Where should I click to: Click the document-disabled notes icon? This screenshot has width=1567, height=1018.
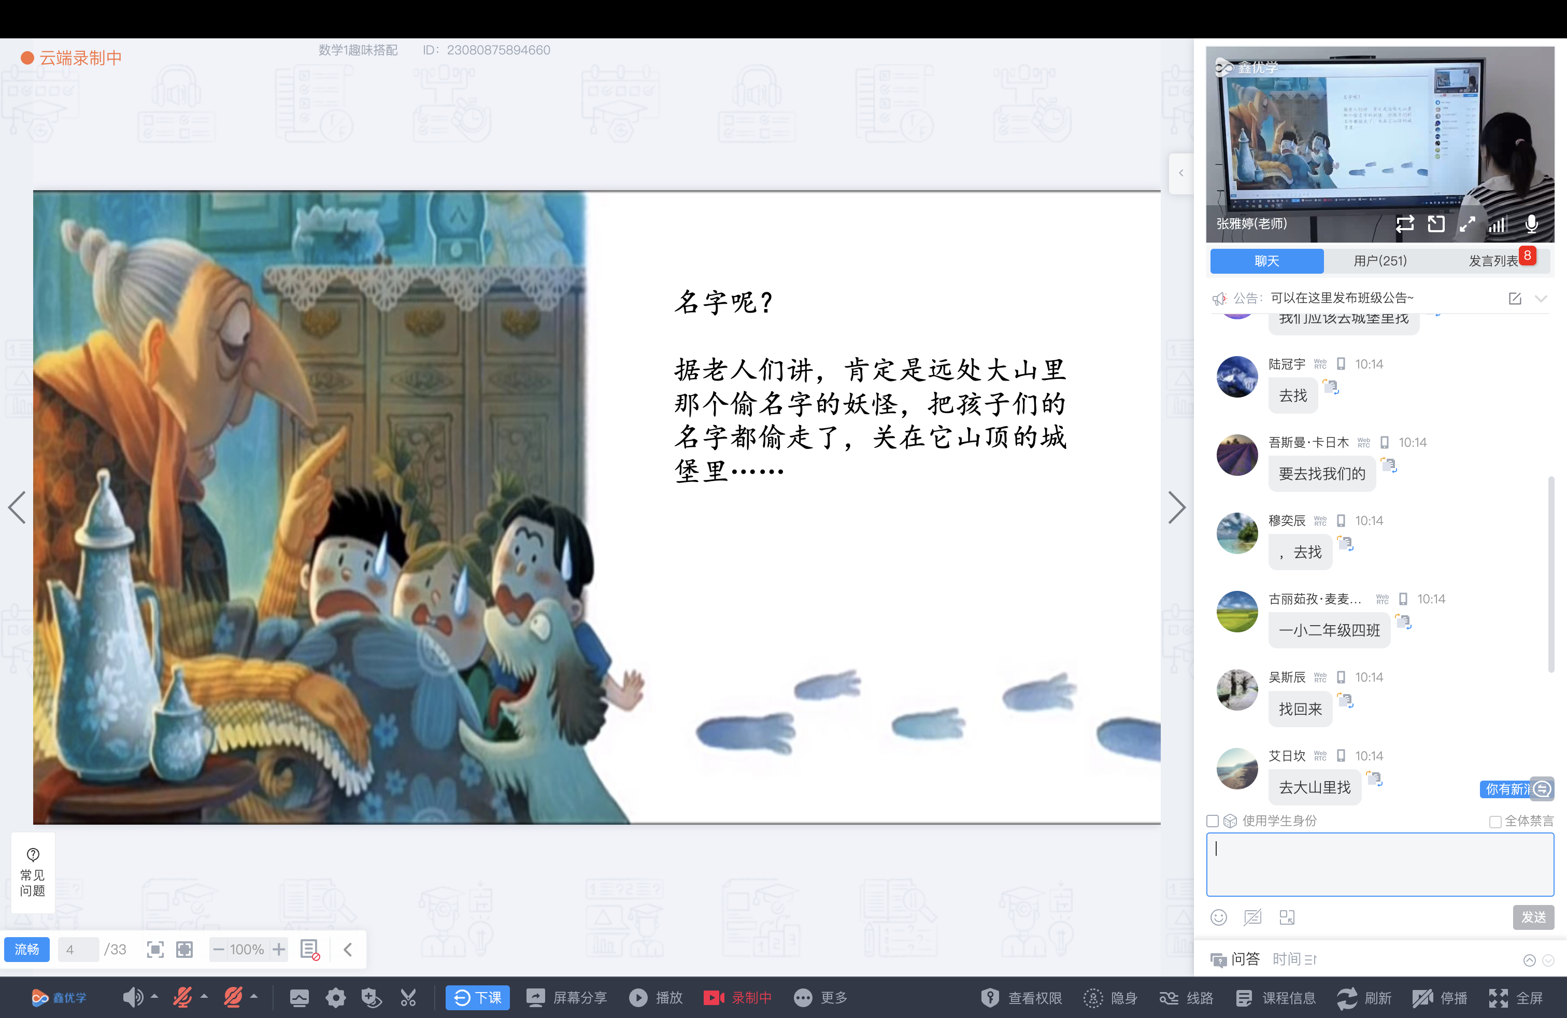tap(310, 950)
